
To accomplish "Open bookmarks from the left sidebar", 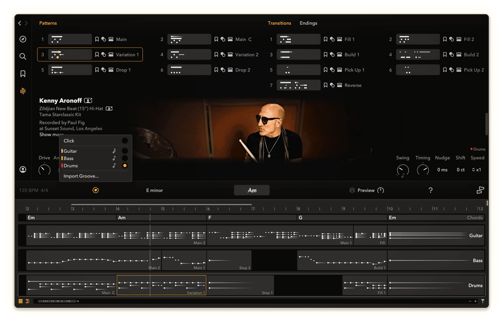I will click(23, 74).
